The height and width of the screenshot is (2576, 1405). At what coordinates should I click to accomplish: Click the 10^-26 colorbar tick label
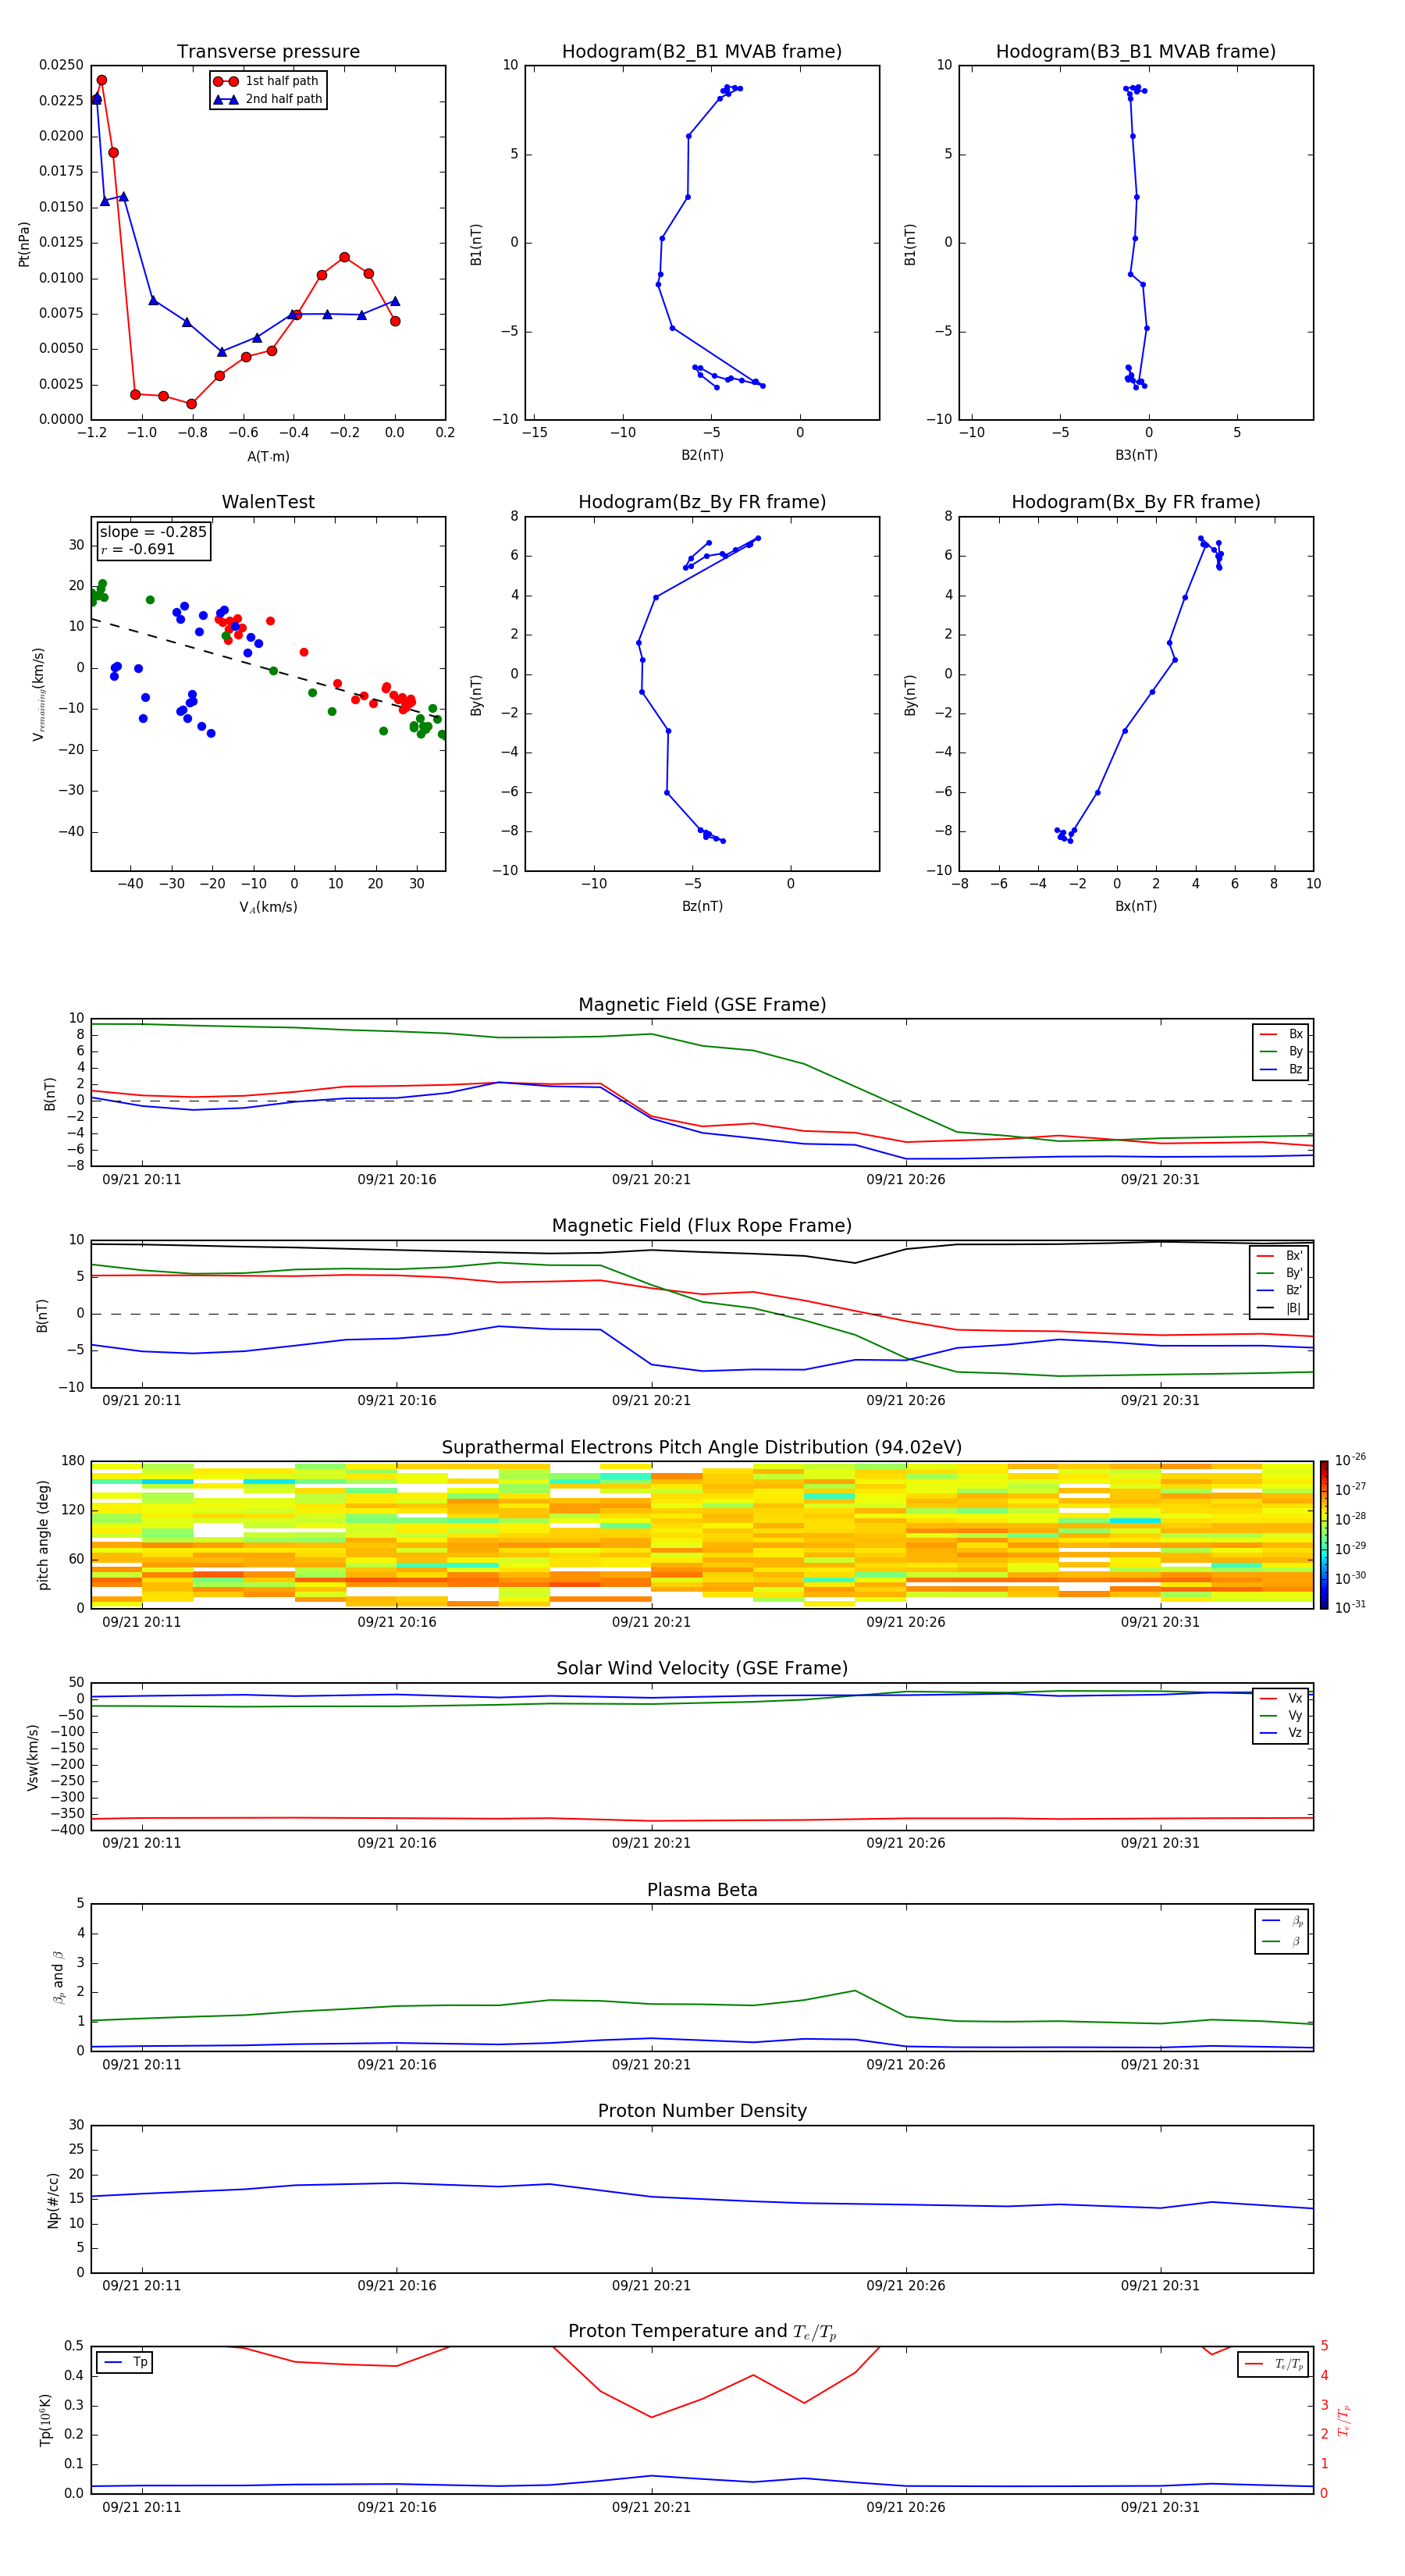1350,1460
